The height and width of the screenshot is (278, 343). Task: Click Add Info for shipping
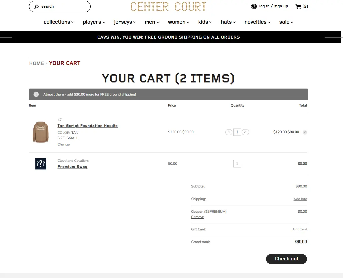click(300, 199)
